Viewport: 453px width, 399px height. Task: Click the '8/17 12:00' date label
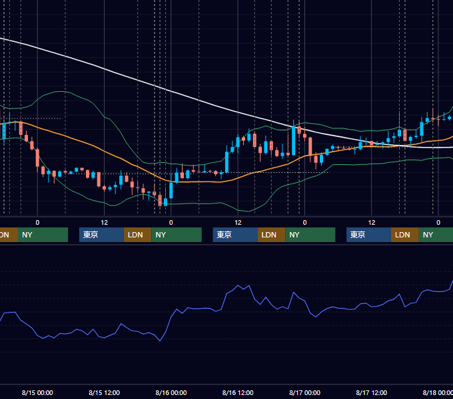pos(372,392)
